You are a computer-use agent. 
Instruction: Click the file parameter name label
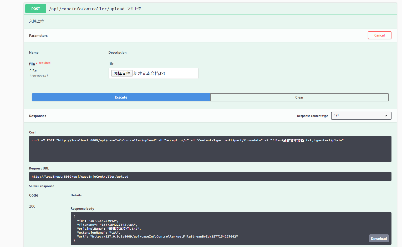pyautogui.click(x=32, y=64)
